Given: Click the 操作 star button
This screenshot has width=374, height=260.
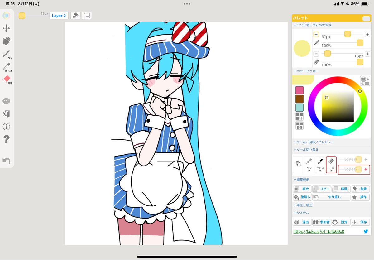Looking at the screenshot, I should (360, 197).
